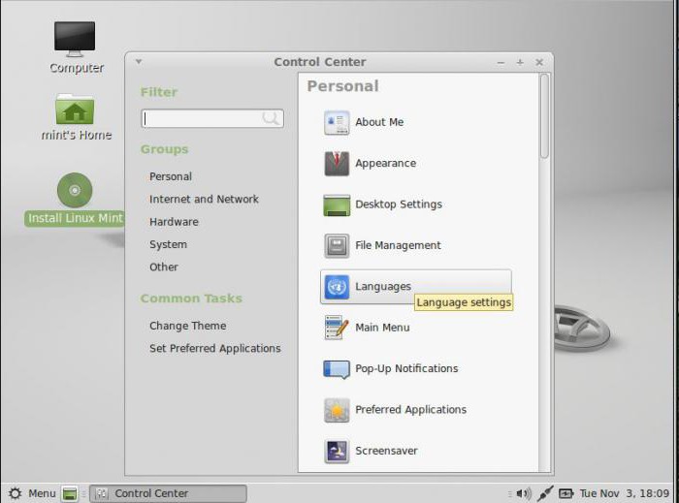Open the Preferred Applications icon
The image size is (679, 503).
click(337, 410)
